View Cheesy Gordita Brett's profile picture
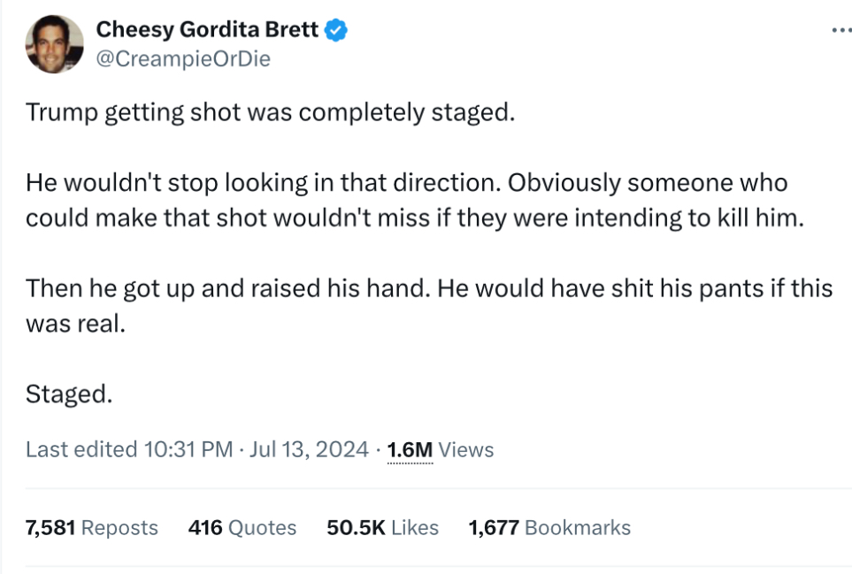This screenshot has width=852, height=574. pos(54,43)
